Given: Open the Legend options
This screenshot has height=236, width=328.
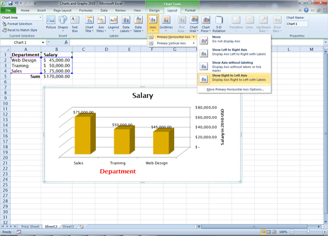Looking at the screenshot, I should [114, 23].
